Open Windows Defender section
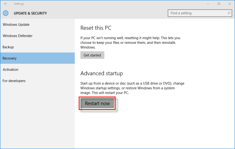Viewport: 235px width, 149px height. [38, 36]
